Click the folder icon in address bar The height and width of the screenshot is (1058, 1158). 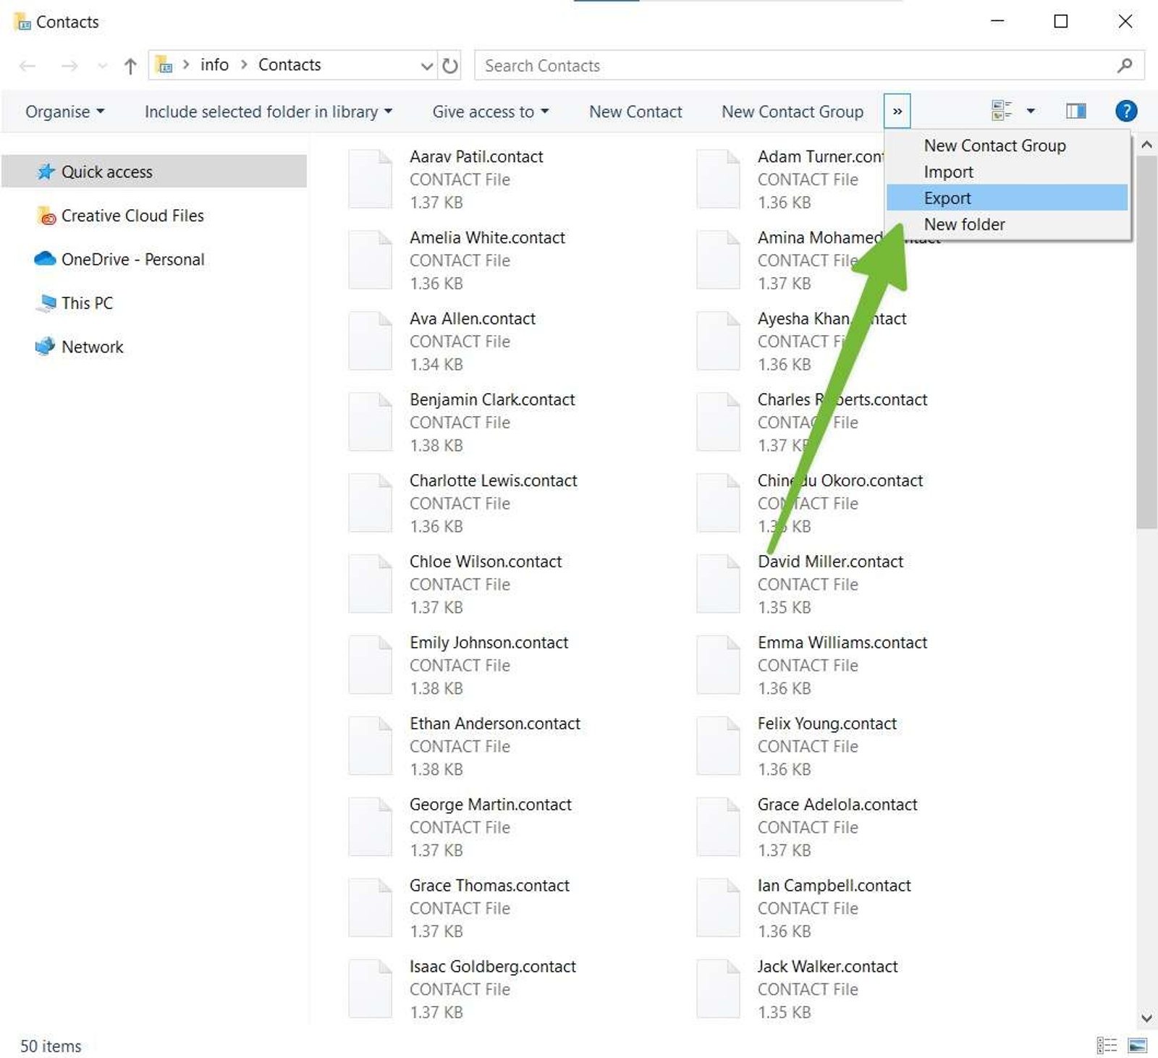coord(164,65)
